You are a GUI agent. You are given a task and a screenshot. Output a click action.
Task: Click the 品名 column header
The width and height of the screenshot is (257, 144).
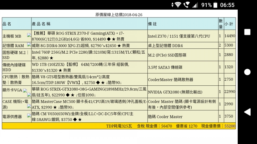pyautogui.click(x=17, y=24)
